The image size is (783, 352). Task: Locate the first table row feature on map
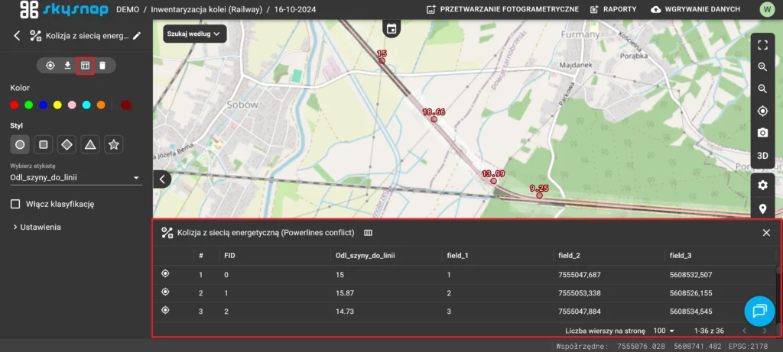pyautogui.click(x=165, y=274)
